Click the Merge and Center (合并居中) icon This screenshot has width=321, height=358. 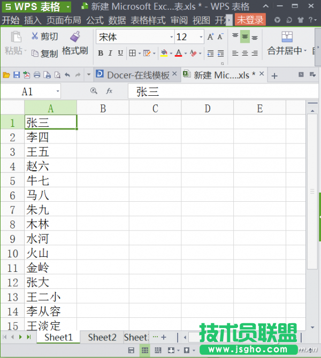287,37
